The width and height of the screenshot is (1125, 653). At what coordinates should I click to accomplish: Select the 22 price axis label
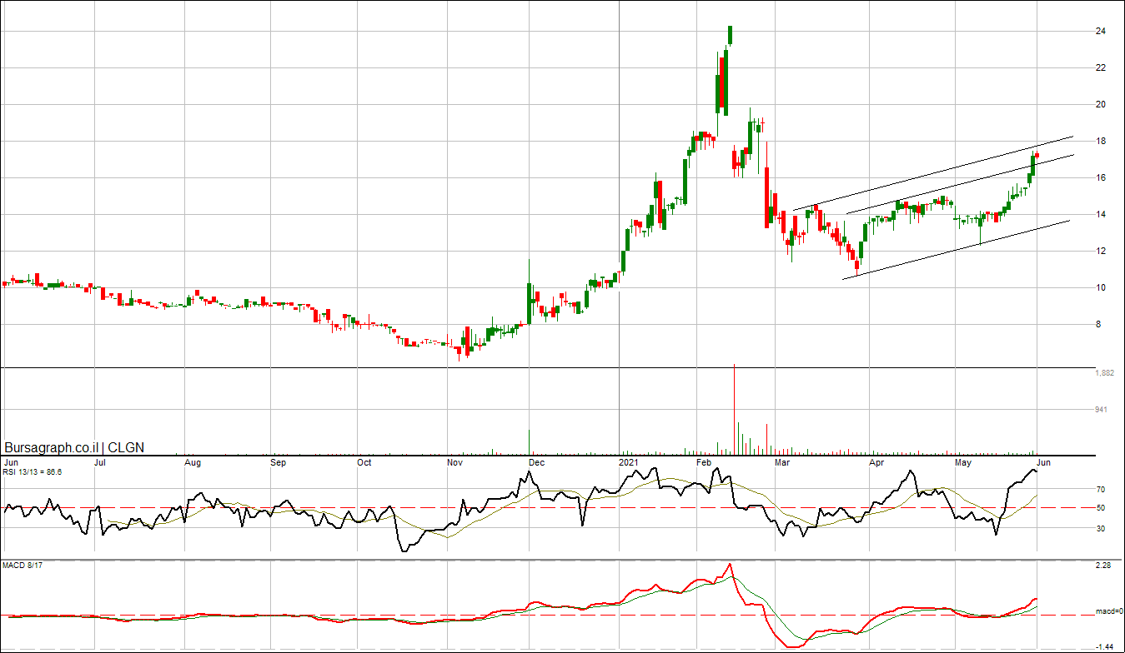pyautogui.click(x=1100, y=68)
